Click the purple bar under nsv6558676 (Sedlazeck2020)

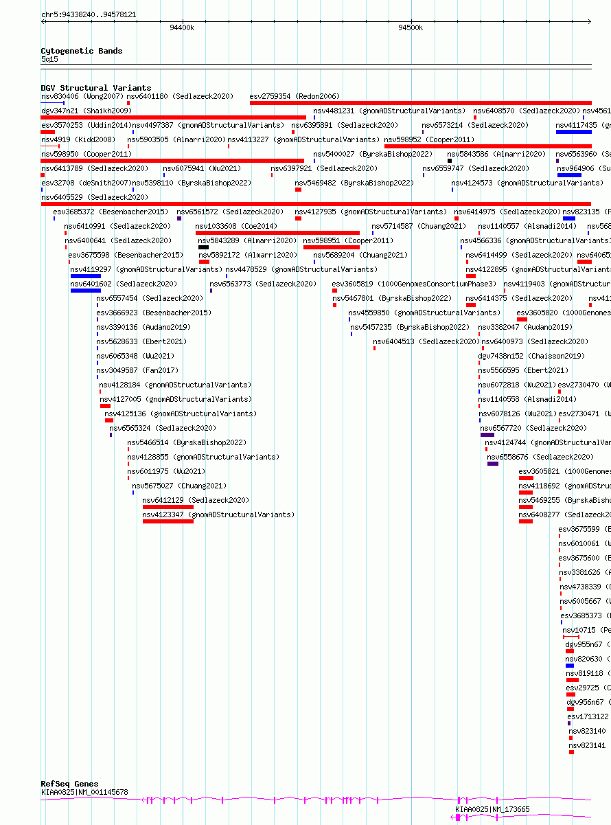(493, 464)
